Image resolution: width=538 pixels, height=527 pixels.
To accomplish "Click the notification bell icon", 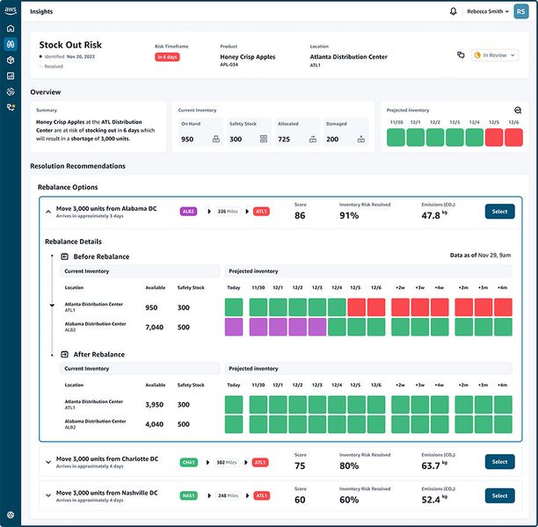I will (454, 11).
